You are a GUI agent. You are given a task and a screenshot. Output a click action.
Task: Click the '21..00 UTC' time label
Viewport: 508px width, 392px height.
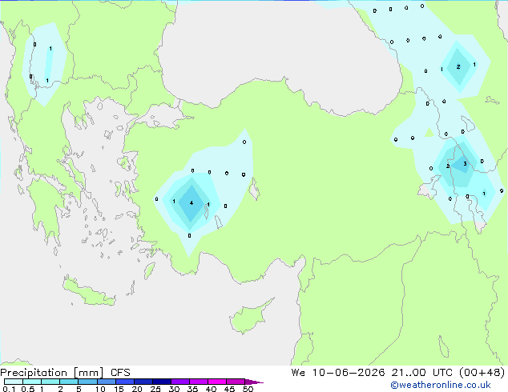421,373
